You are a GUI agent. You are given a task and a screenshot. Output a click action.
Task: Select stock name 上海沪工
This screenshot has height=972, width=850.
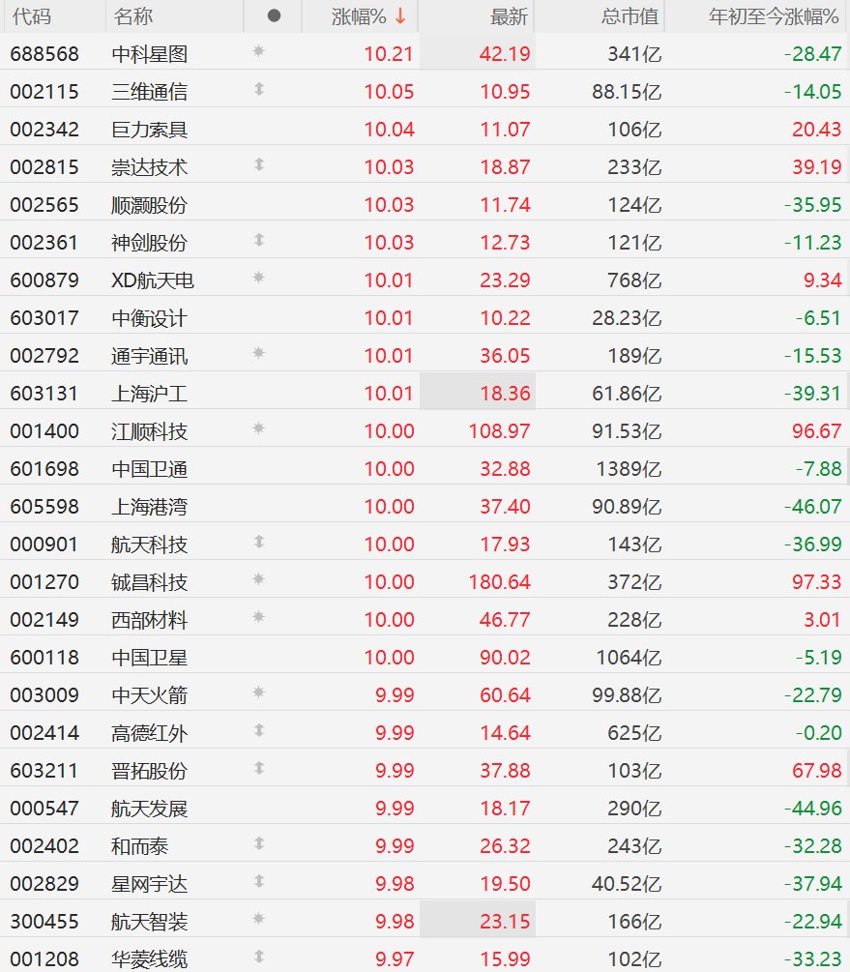(150, 394)
